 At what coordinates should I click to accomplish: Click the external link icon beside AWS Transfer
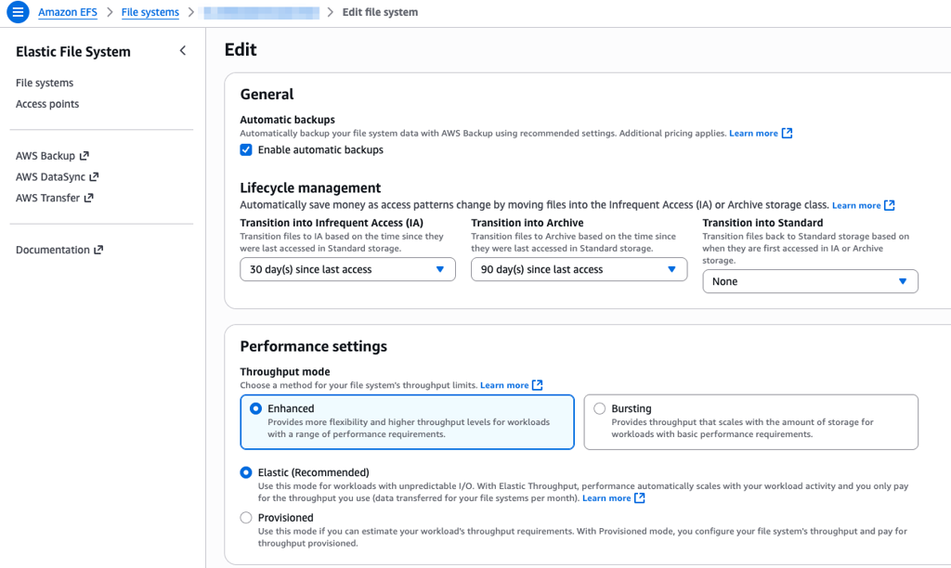(88, 198)
